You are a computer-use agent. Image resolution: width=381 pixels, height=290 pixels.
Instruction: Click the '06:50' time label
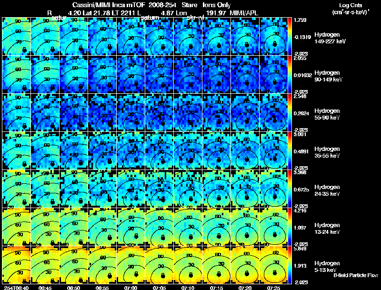[74, 288]
